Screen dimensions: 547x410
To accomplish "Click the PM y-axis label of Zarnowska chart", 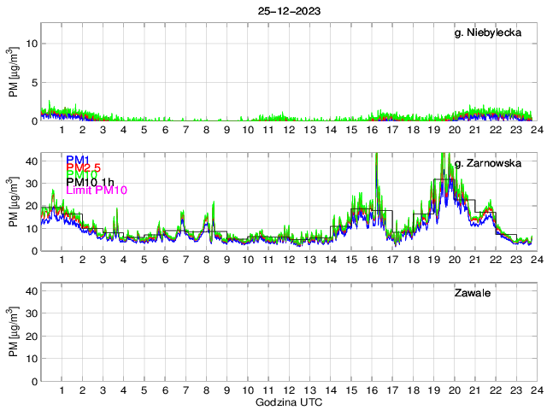I will click(x=13, y=203).
